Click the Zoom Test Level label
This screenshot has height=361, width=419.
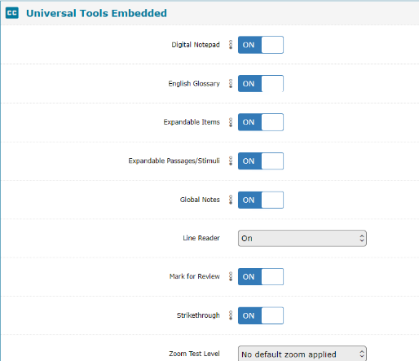tap(194, 354)
